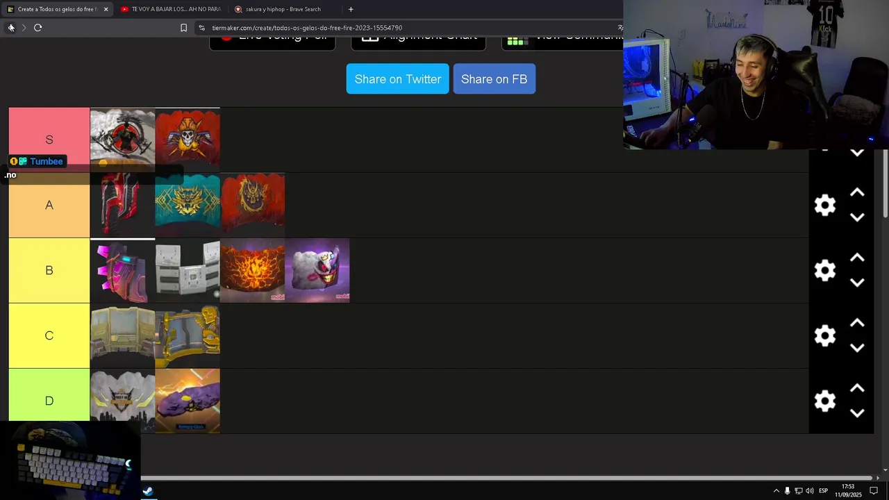
Task: Move tier C up with arrow
Action: pos(857,323)
